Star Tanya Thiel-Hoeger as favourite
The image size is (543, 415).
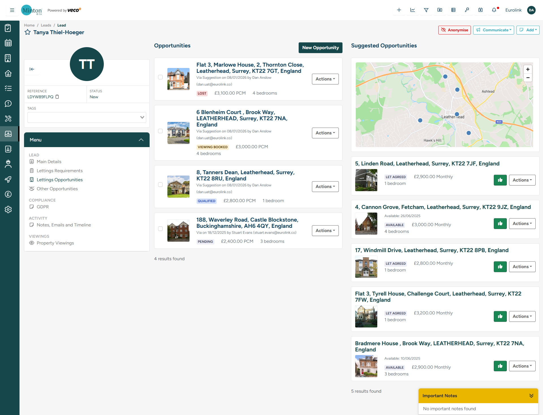27,32
